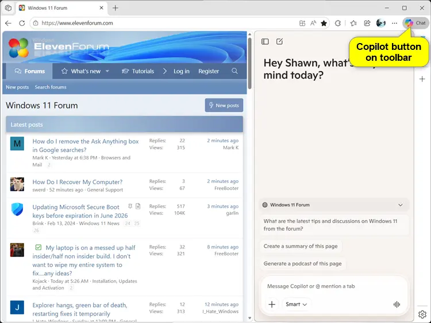Expand What's new dropdown arrow
This screenshot has height=323, width=431.
point(107,71)
